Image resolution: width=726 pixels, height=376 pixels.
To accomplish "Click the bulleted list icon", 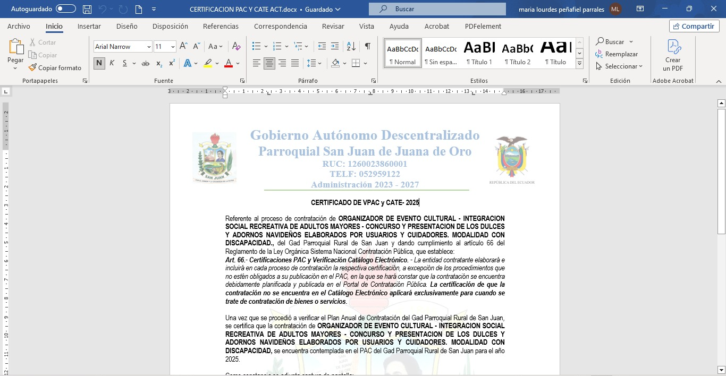I will 256,46.
